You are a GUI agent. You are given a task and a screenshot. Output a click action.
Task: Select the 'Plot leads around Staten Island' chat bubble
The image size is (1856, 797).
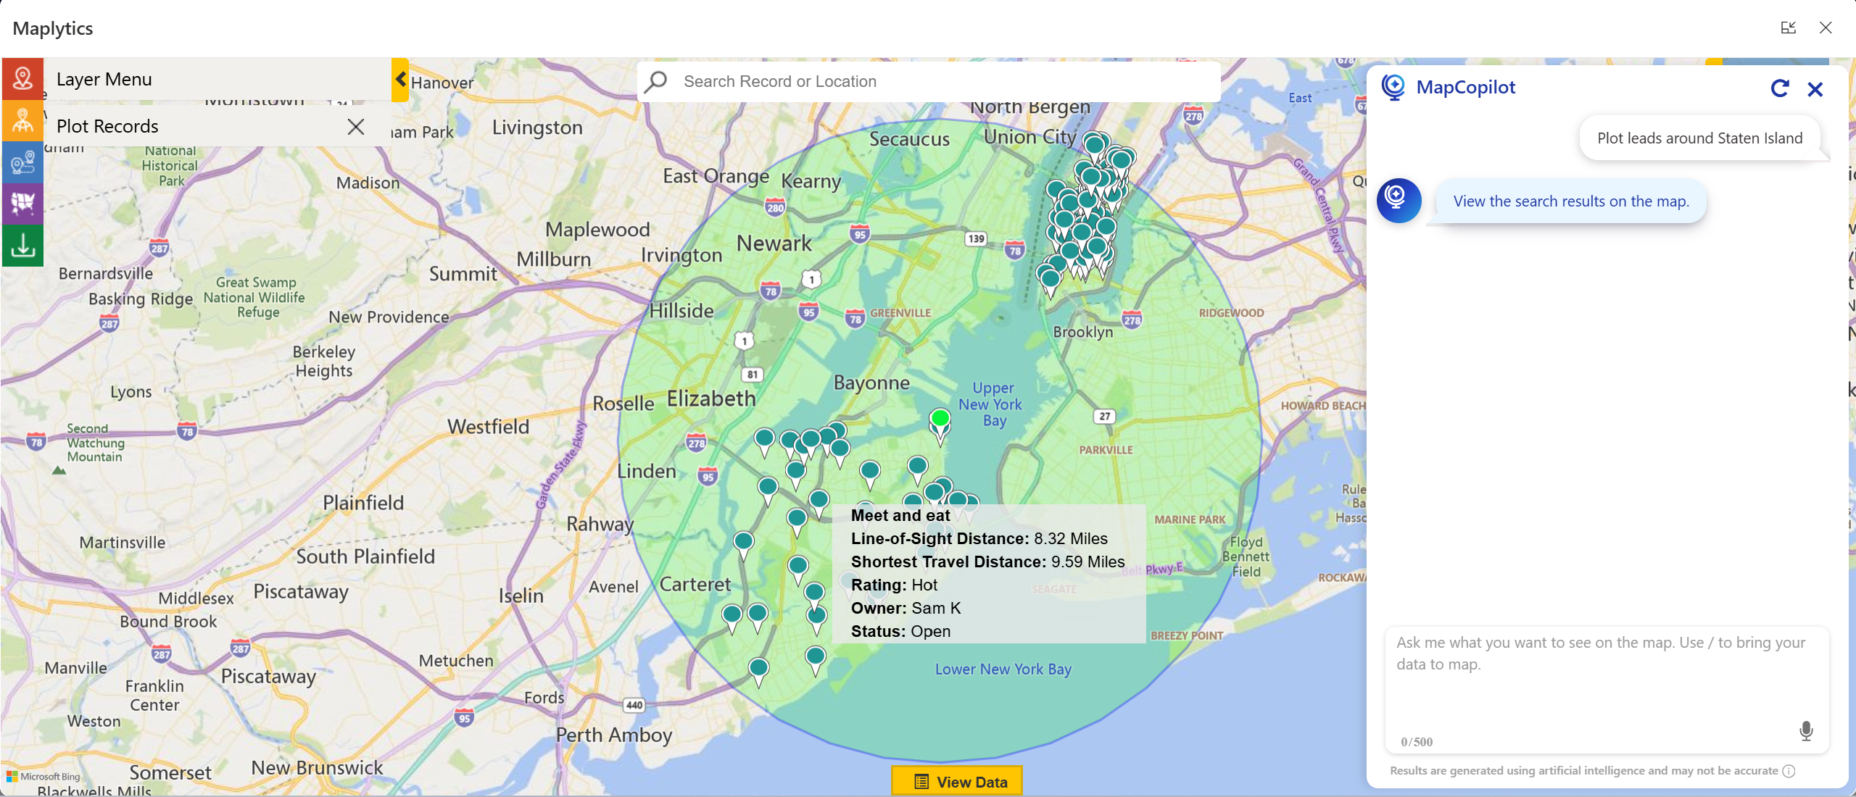tap(1700, 138)
